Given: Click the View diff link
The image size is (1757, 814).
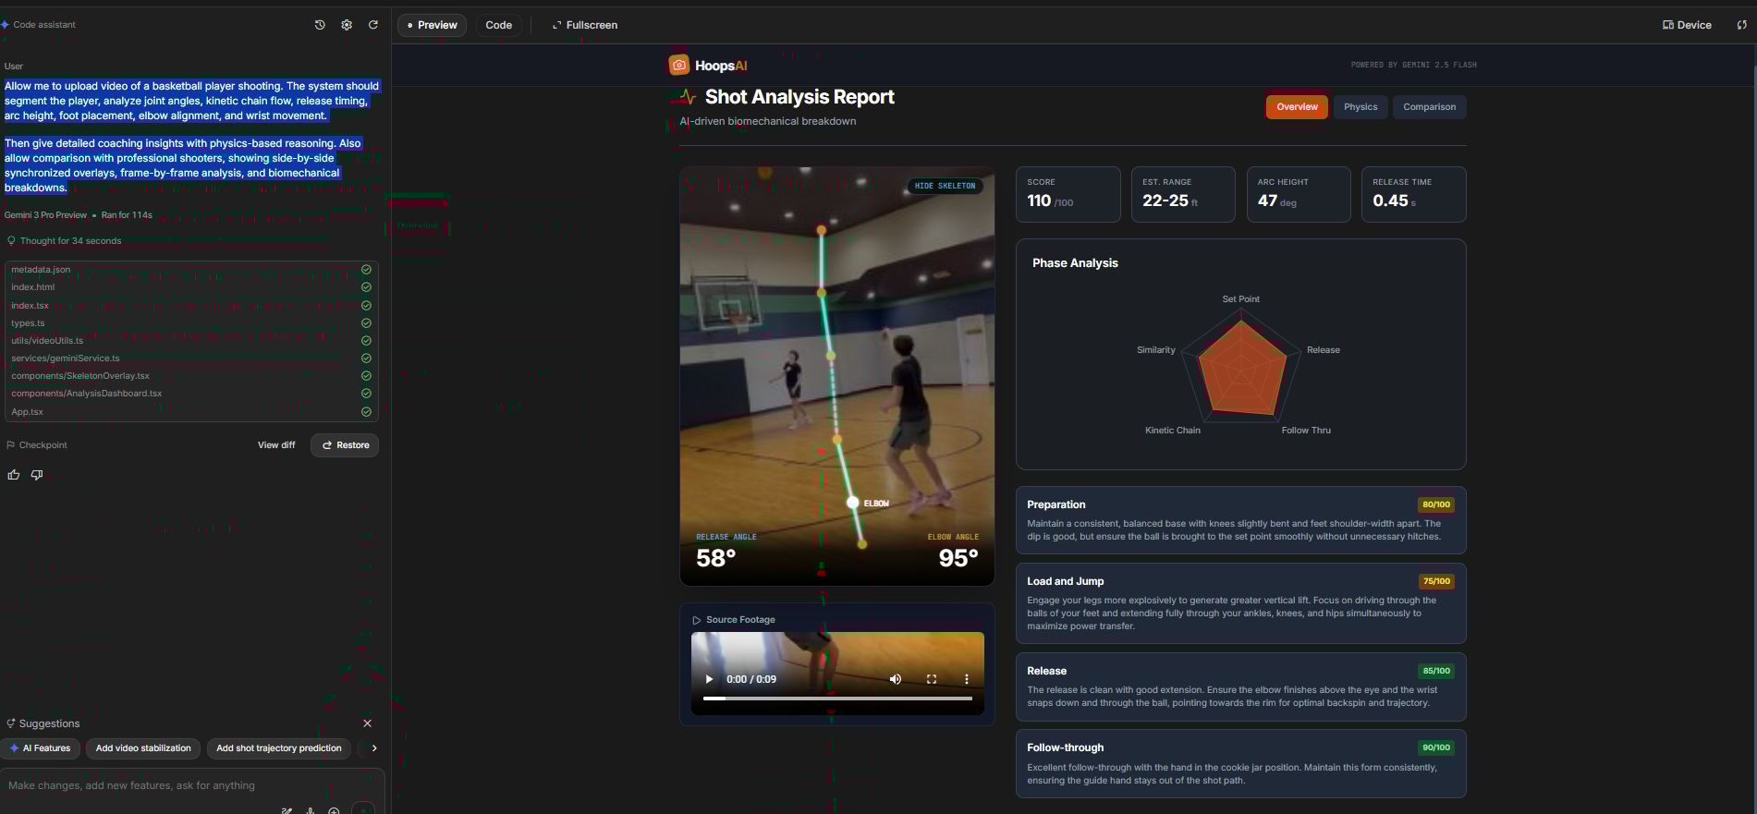Looking at the screenshot, I should tap(276, 445).
